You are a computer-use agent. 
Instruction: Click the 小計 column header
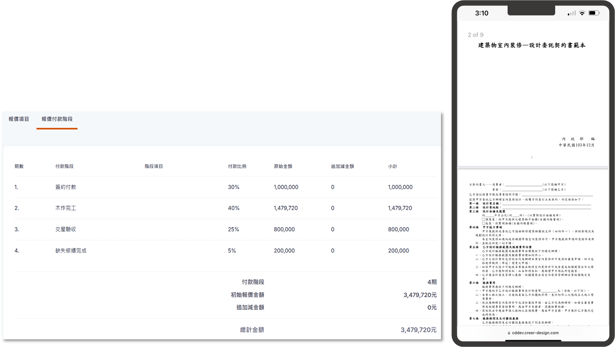click(392, 166)
